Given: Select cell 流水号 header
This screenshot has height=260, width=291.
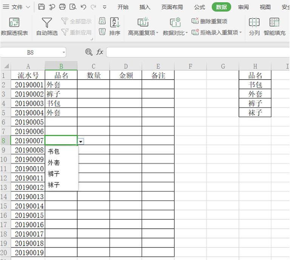Looking at the screenshot, I should (28, 75).
